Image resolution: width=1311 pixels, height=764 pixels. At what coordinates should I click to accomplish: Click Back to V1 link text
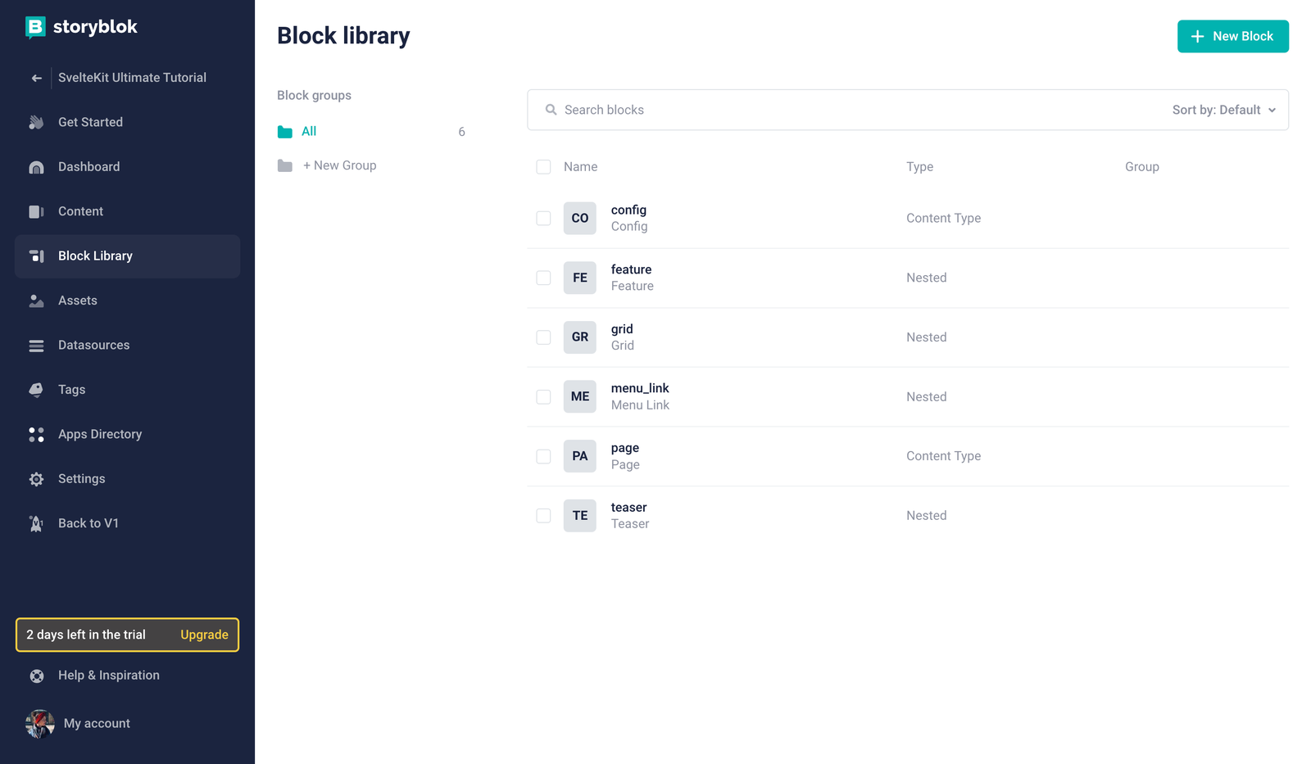coord(88,523)
